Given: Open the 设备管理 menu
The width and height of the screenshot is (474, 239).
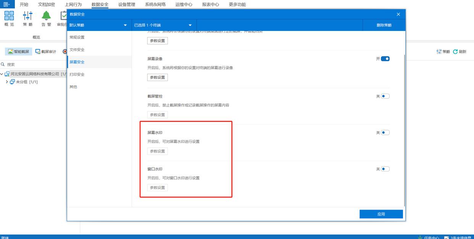Looking at the screenshot, I should 127,5.
